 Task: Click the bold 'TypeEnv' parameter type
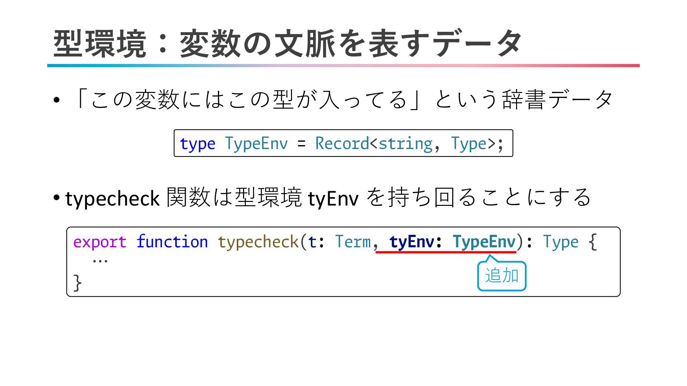click(x=484, y=242)
